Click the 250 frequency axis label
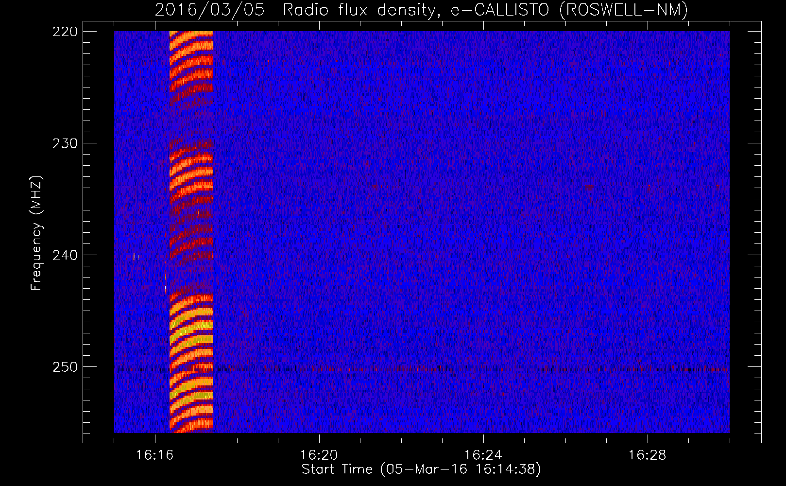The height and width of the screenshot is (486, 786). pos(65,367)
